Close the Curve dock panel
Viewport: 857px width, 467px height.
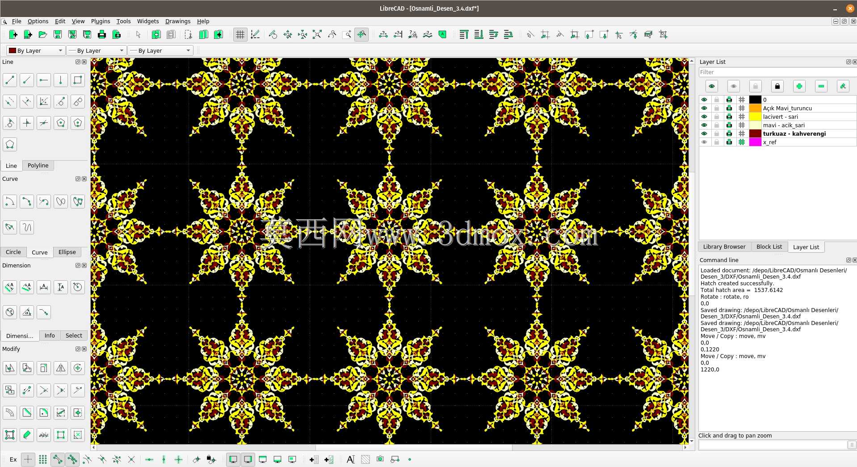click(x=84, y=179)
